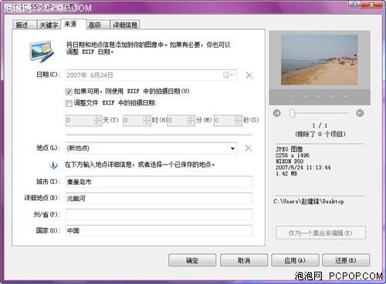Image resolution: width=386 pixels, height=284 pixels.
Task: Select the 来源 tab
Action: point(73,24)
